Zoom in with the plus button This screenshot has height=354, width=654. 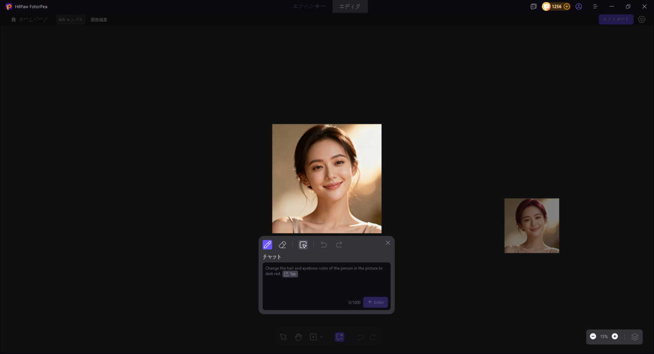coord(614,336)
